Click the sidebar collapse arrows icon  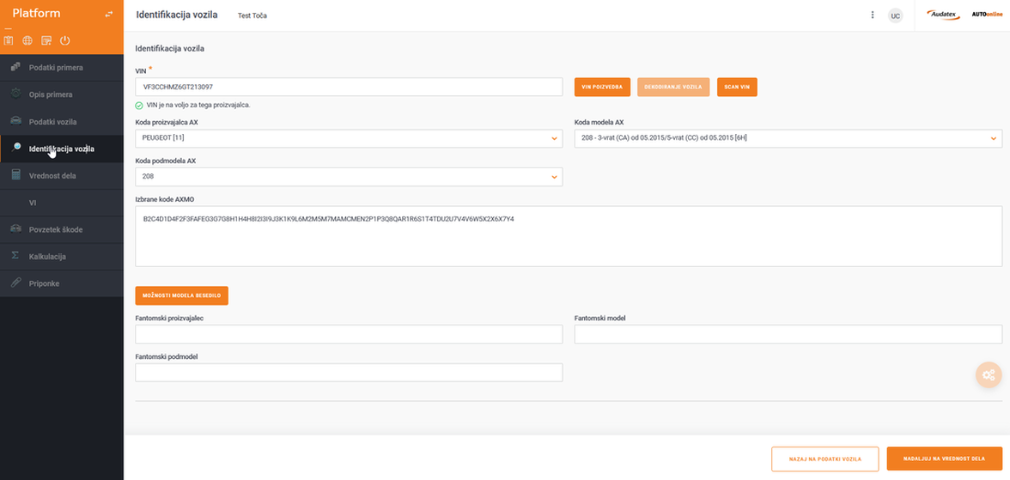point(109,14)
